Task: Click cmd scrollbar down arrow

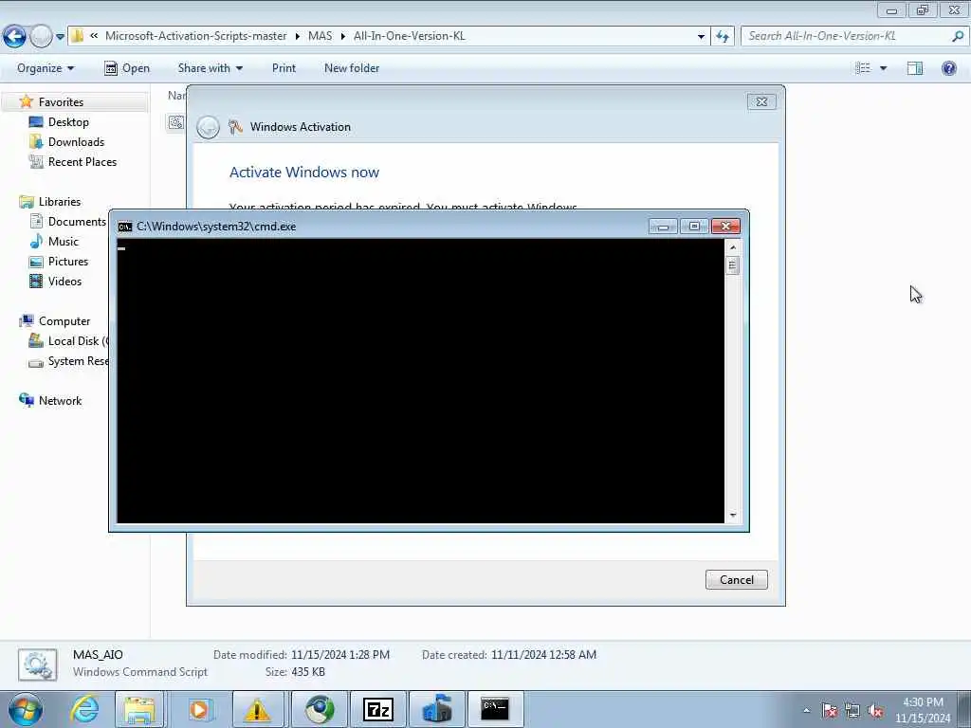Action: [733, 515]
